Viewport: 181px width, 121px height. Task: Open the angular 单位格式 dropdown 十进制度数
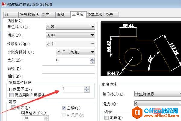click(157, 94)
